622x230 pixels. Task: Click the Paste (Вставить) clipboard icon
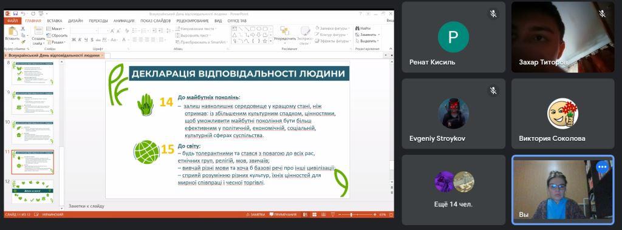(12, 32)
